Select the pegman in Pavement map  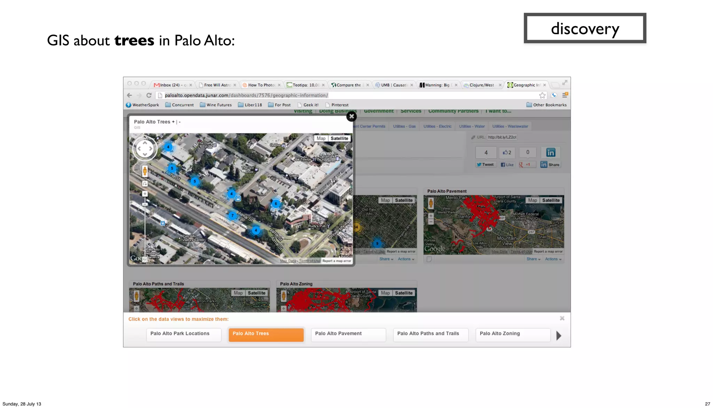431,204
